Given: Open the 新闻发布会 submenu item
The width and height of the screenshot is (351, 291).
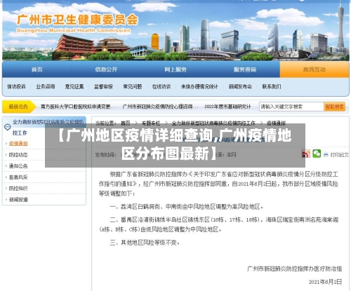Looking at the screenshot, I should (240, 86).
